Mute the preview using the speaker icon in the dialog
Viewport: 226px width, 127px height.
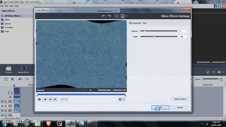[x=120, y=99]
